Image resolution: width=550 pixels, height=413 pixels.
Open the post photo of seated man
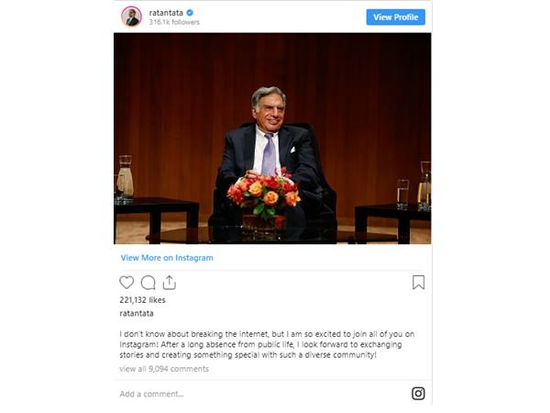tap(272, 138)
